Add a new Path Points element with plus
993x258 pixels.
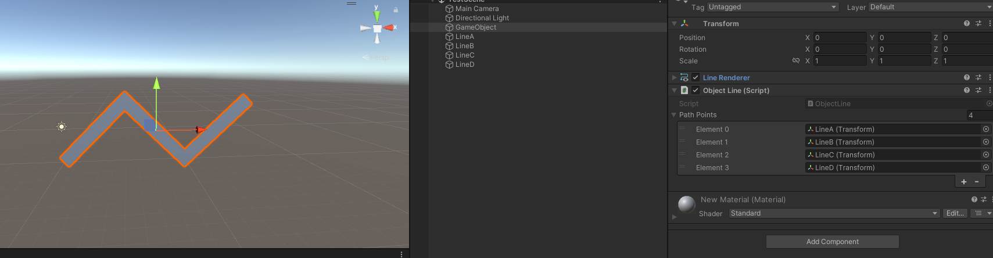964,182
